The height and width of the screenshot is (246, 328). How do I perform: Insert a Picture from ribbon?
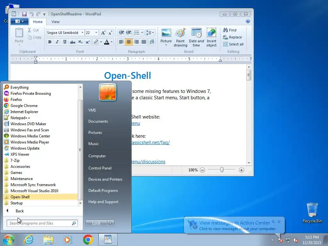point(166,37)
